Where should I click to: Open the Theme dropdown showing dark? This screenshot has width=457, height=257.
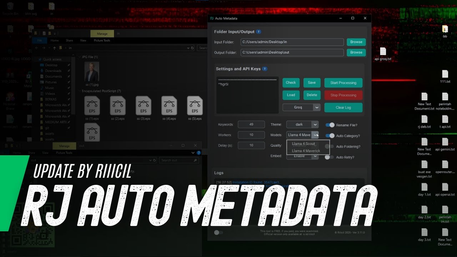coord(302,125)
